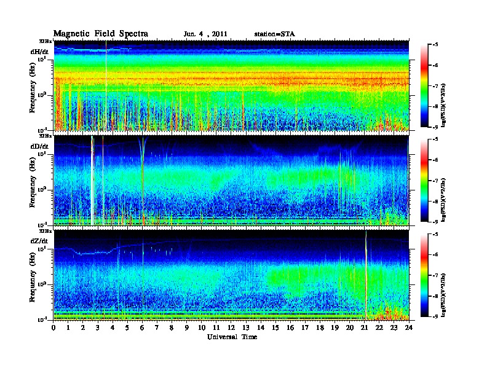Click hour "15" on the time axis
The height and width of the screenshot is (376, 487).
click(276, 327)
